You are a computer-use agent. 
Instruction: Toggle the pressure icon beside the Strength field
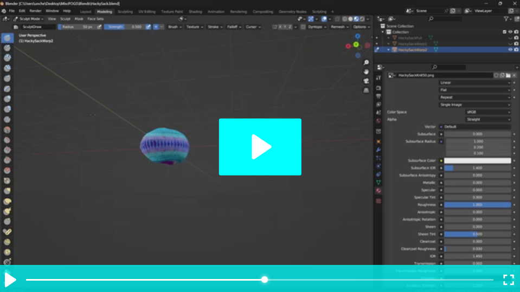pyautogui.click(x=148, y=27)
